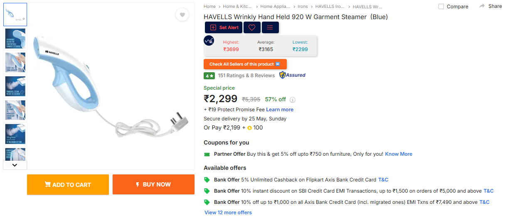The image size is (505, 218).
Task: Click the Flipkart Assured badge
Action: pos(292,75)
